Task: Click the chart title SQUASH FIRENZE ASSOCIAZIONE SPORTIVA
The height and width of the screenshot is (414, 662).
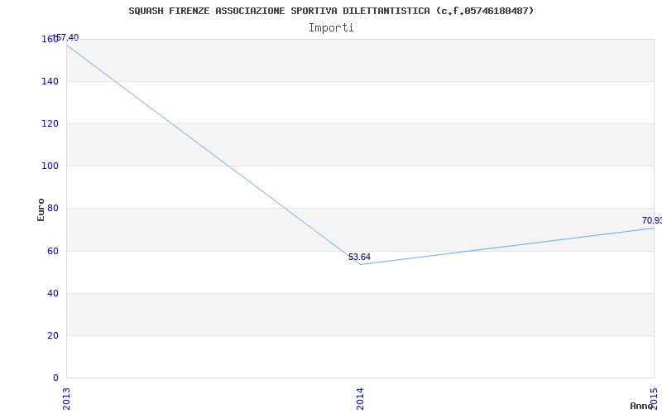Action: (x=331, y=11)
